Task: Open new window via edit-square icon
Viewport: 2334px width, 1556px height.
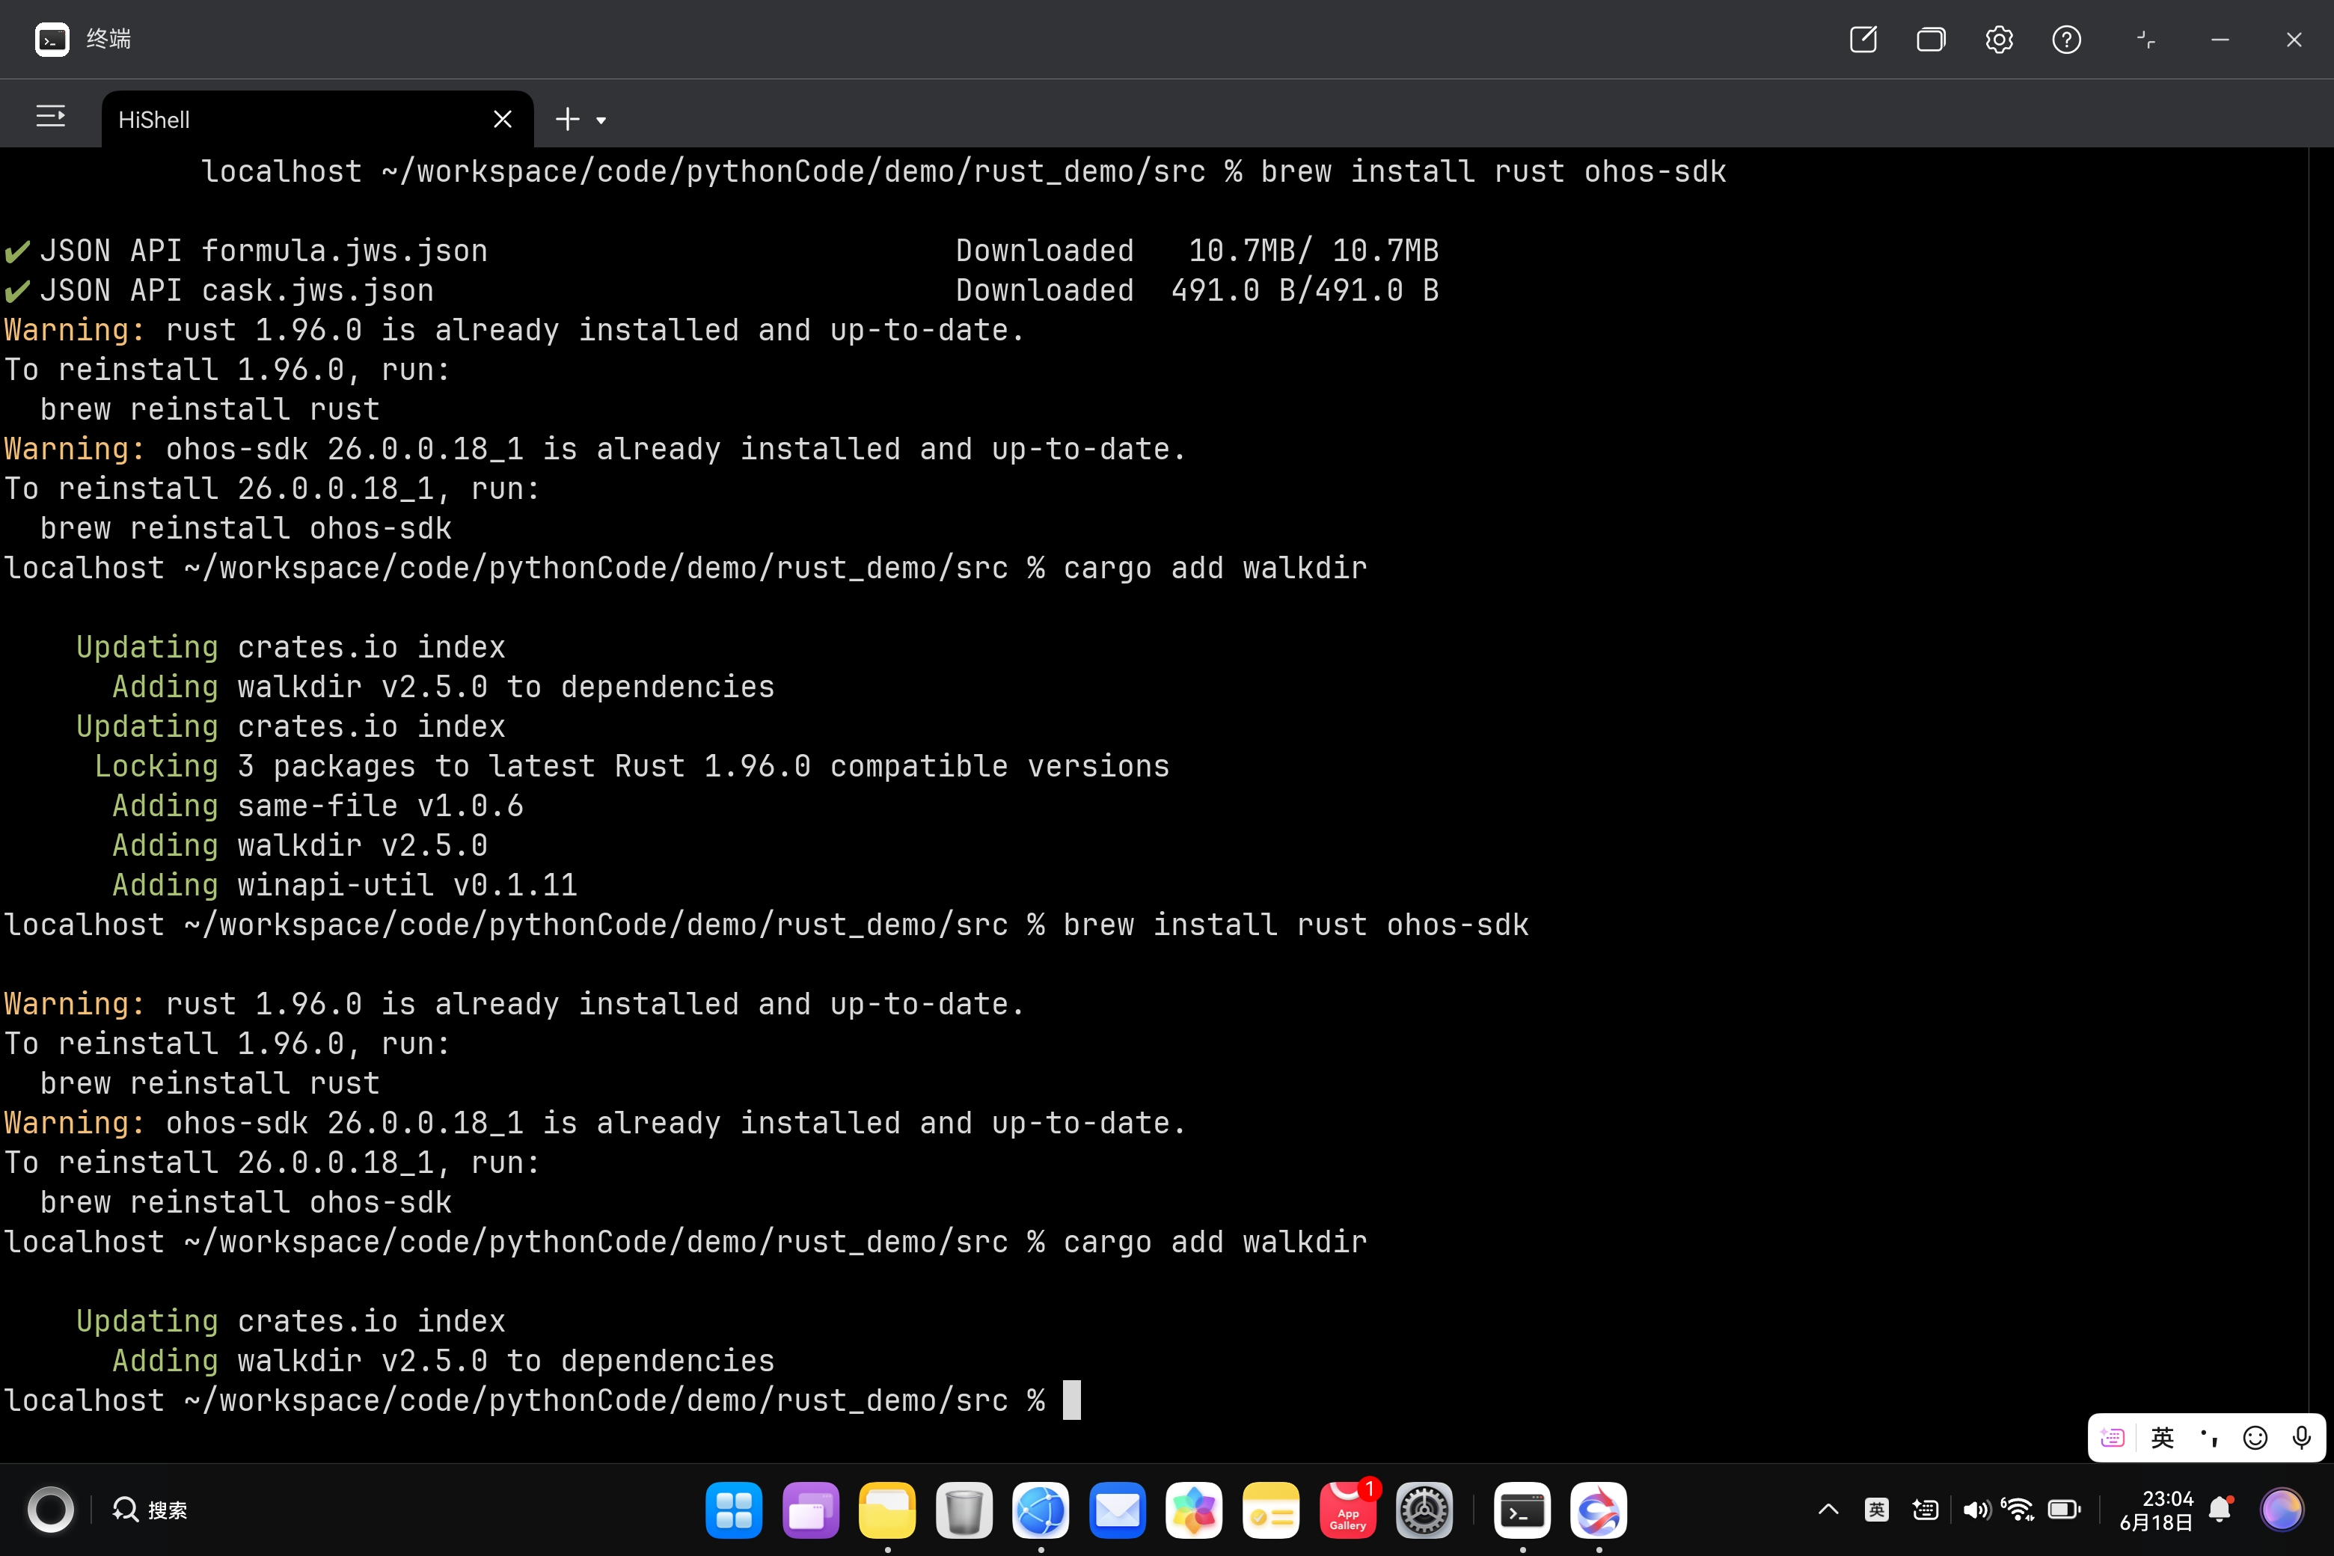Action: pos(1863,40)
